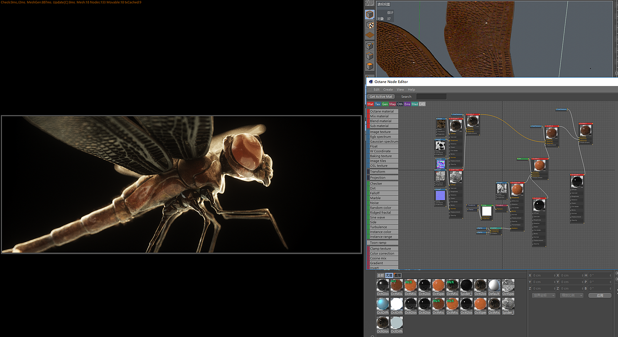Image resolution: width=618 pixels, height=337 pixels.
Task: Click the stepper on X position field
Action: point(555,275)
